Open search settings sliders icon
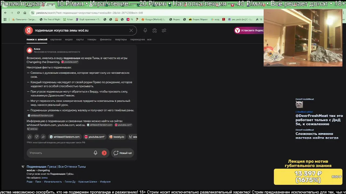This screenshot has width=346, height=194. point(164,30)
